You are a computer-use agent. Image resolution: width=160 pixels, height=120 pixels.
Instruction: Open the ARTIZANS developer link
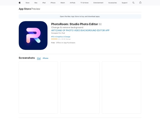80,30
